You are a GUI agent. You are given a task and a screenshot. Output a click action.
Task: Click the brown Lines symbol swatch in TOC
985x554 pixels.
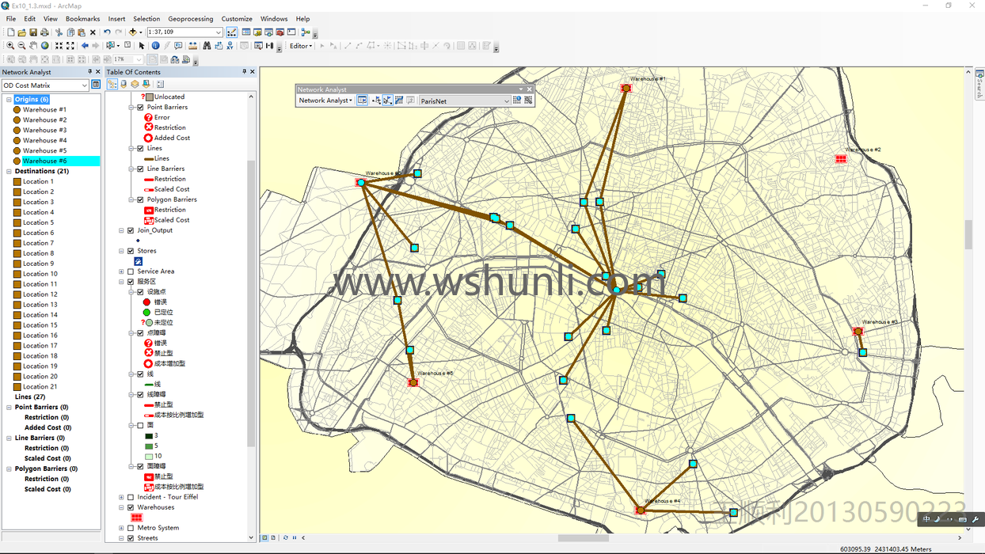tap(148, 158)
